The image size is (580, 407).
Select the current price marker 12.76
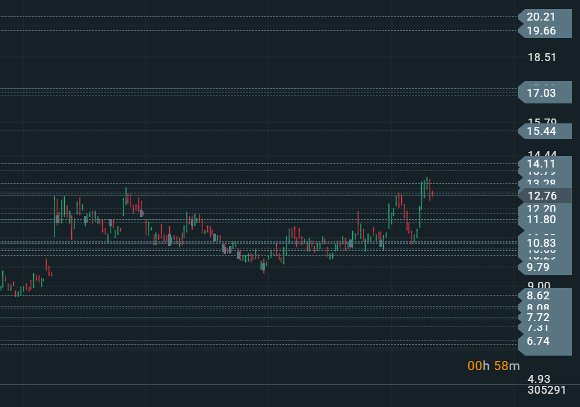click(544, 195)
